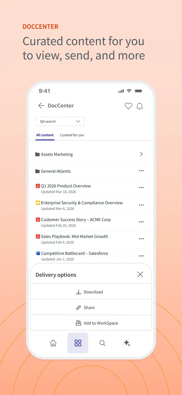
Task: Choose Download in Delivery options
Action: coord(91,292)
